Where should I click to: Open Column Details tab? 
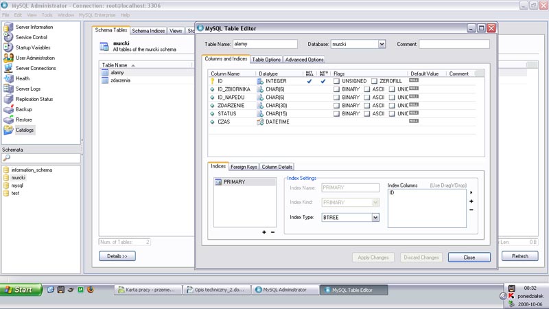pyautogui.click(x=277, y=167)
